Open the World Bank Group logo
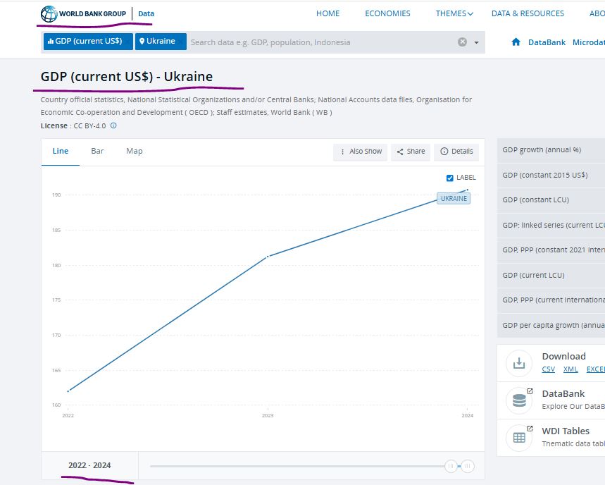This screenshot has height=485, width=605. 83,14
